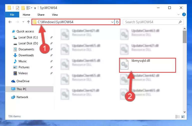The width and height of the screenshot is (192, 126).
Task: Click the pin icon next to Pictures
Action: [x=51, y=67]
